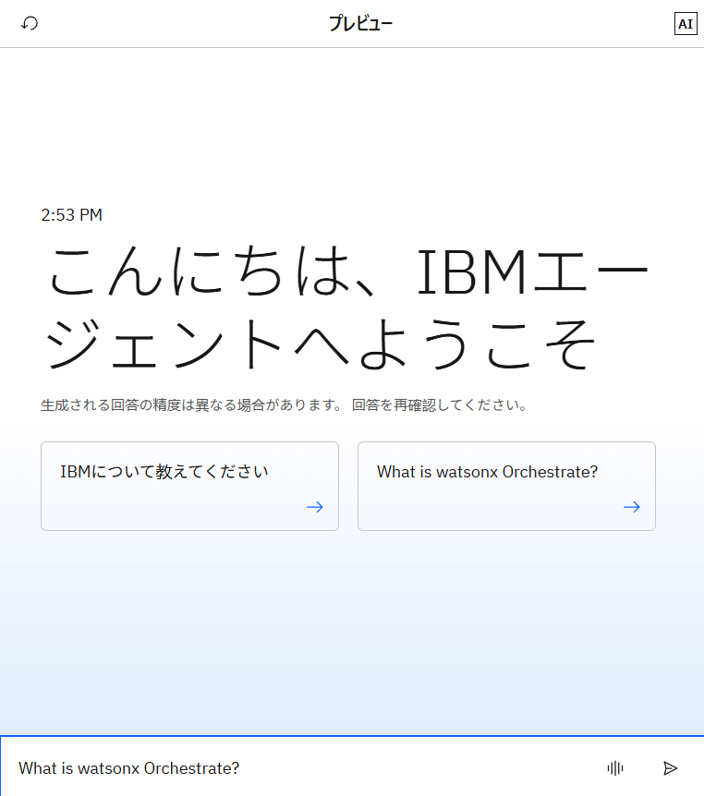Place cursor after typed text What is watsonx Orchestrate?
This screenshot has width=704, height=796.
[x=241, y=768]
